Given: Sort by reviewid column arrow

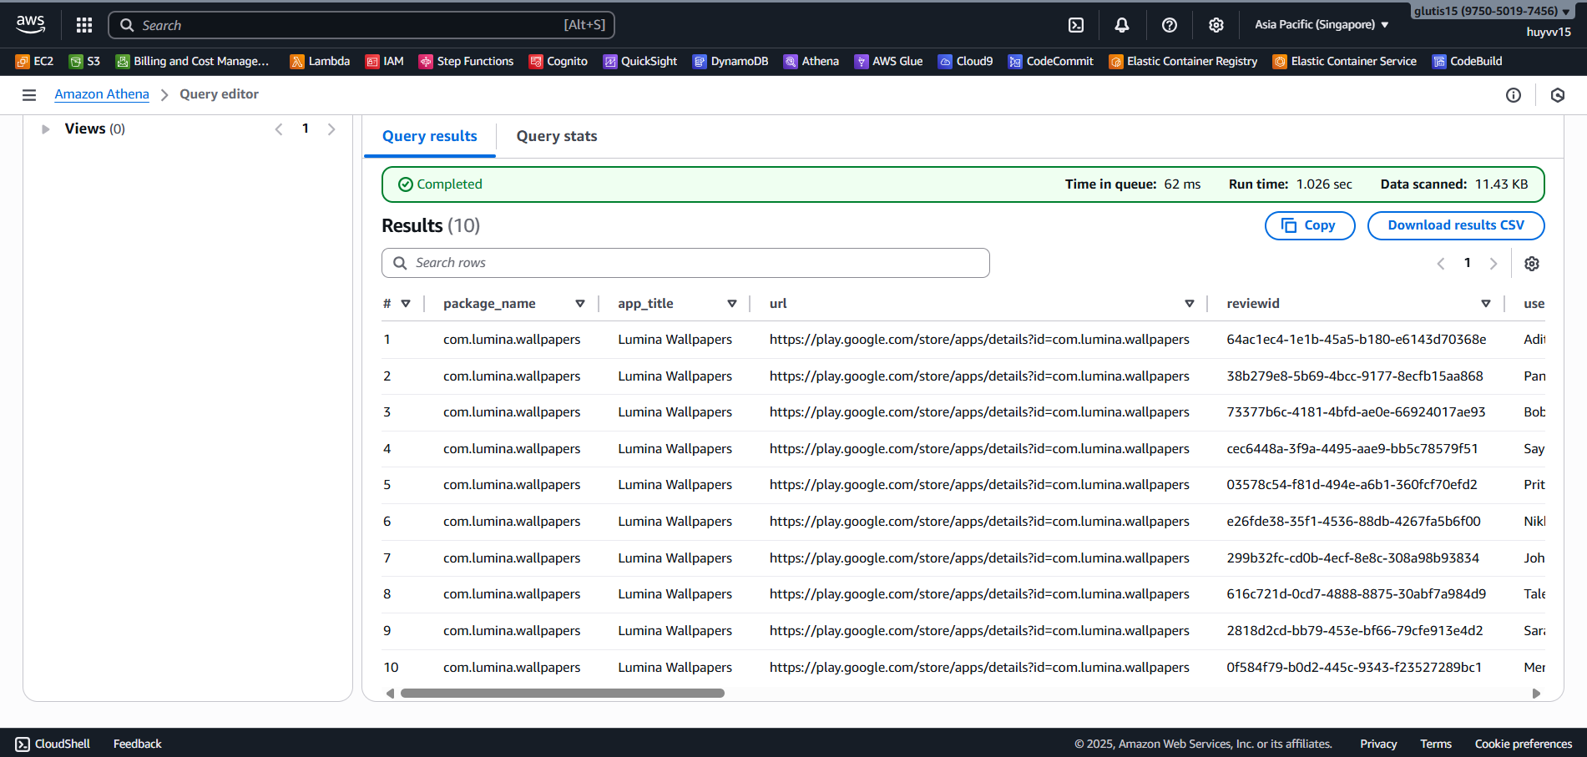Looking at the screenshot, I should coord(1485,304).
